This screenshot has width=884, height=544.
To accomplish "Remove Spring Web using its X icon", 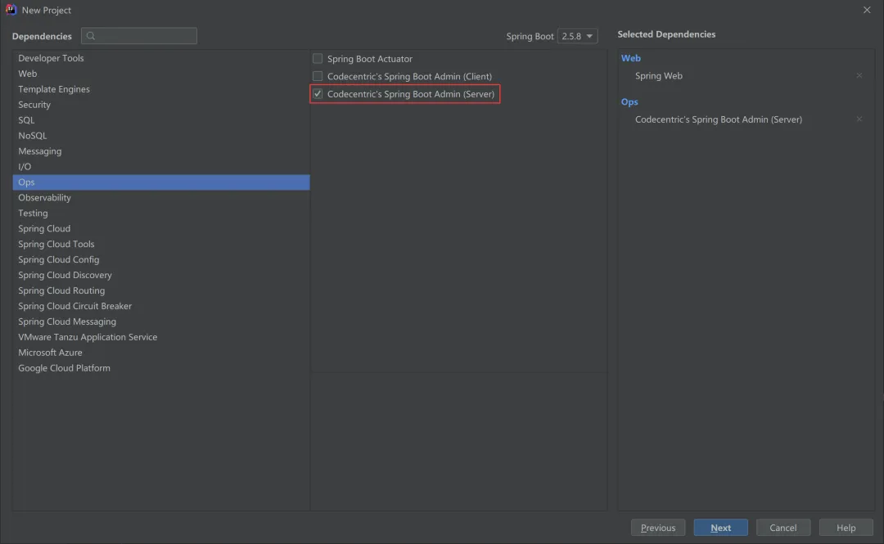I will click(x=859, y=75).
